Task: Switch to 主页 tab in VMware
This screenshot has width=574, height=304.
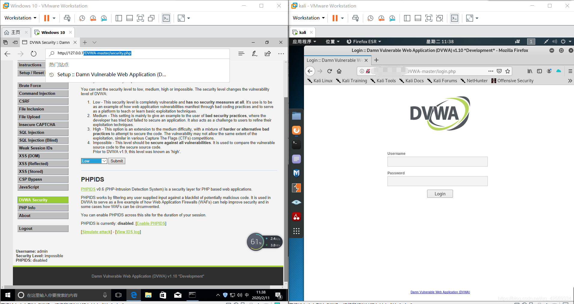Action: click(x=16, y=32)
